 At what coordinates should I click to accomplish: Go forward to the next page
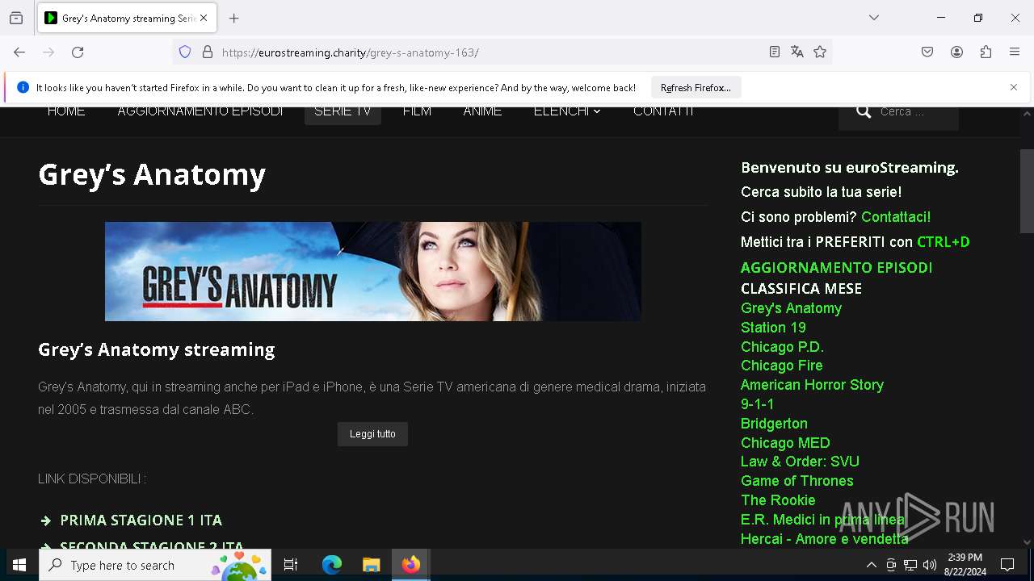click(48, 52)
